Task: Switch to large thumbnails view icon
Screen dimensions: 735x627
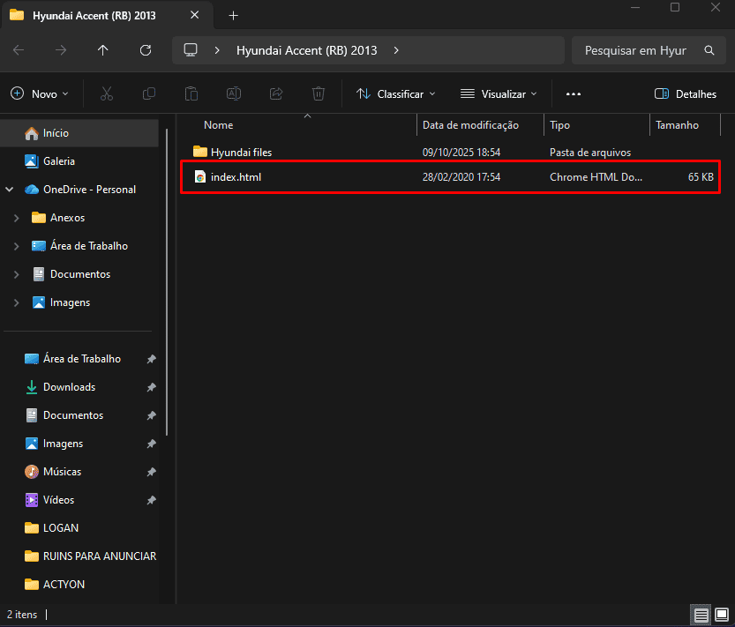Action: pos(720,615)
